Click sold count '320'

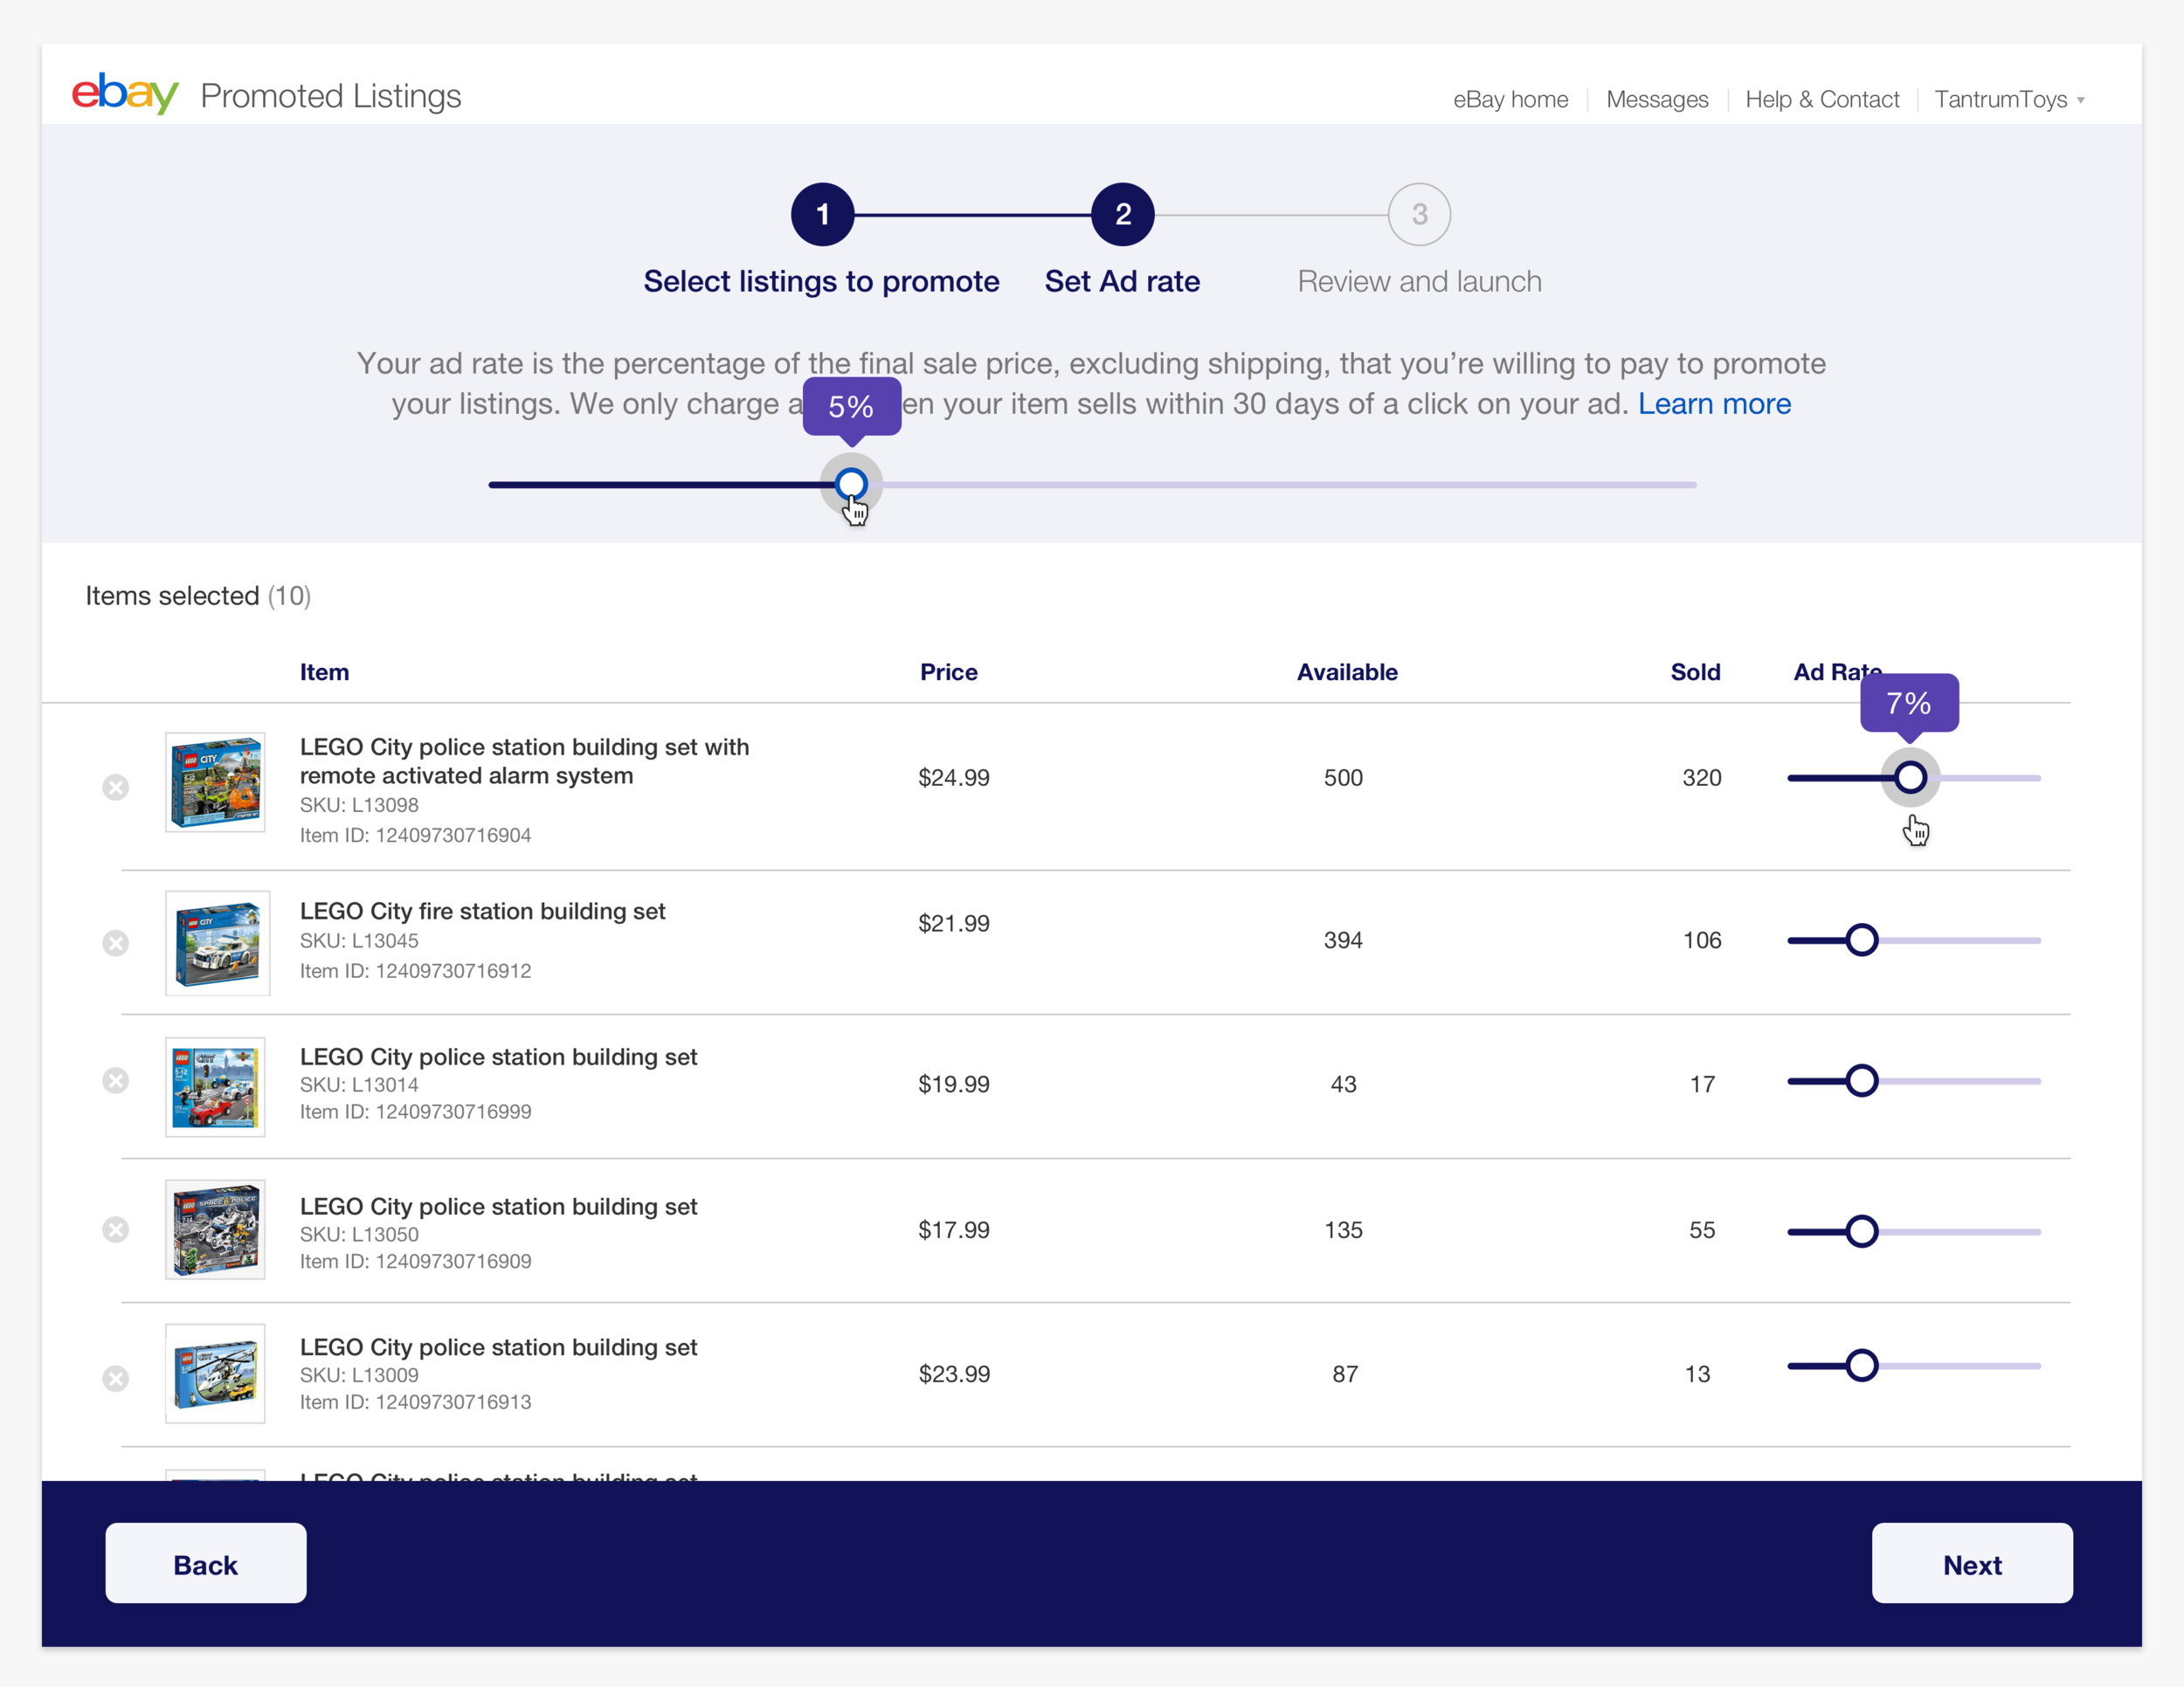[x=1701, y=777]
